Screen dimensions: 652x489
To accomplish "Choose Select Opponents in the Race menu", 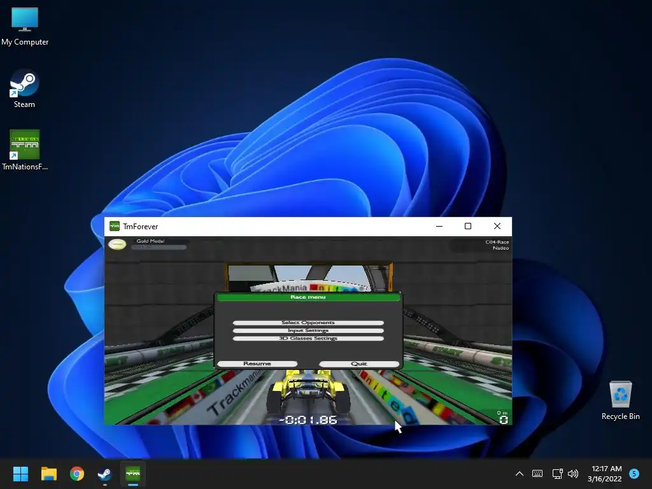I will (308, 323).
